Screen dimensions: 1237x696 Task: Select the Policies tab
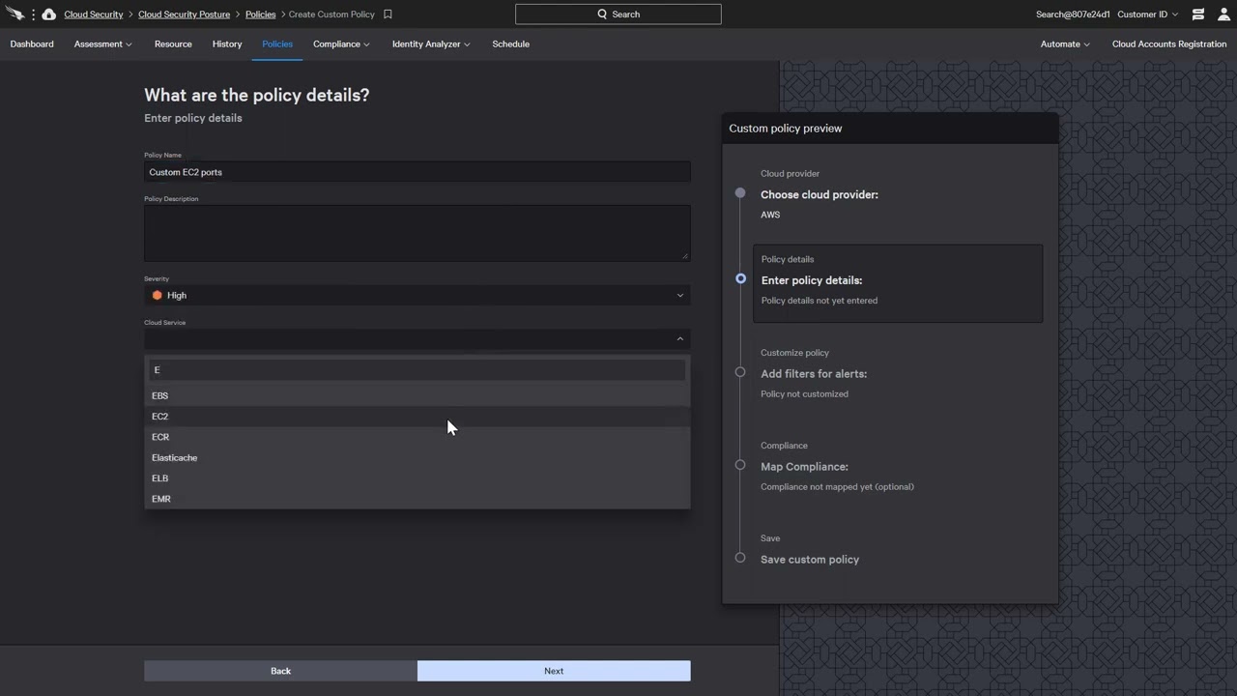pos(277,43)
